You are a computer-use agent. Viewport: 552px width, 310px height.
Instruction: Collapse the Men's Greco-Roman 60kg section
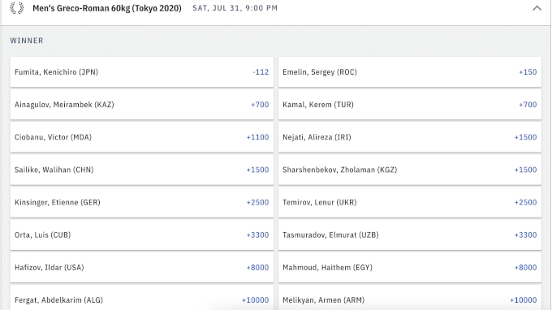point(537,8)
